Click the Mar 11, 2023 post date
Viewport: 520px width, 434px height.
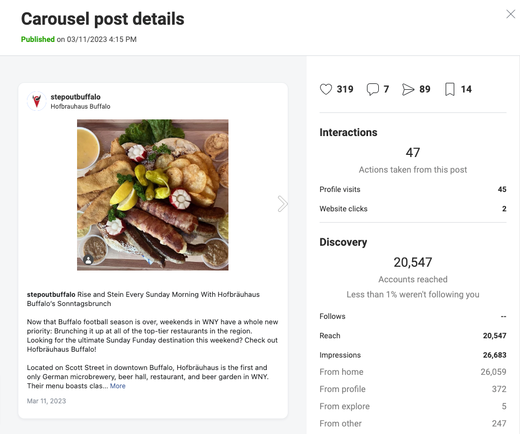(x=46, y=401)
